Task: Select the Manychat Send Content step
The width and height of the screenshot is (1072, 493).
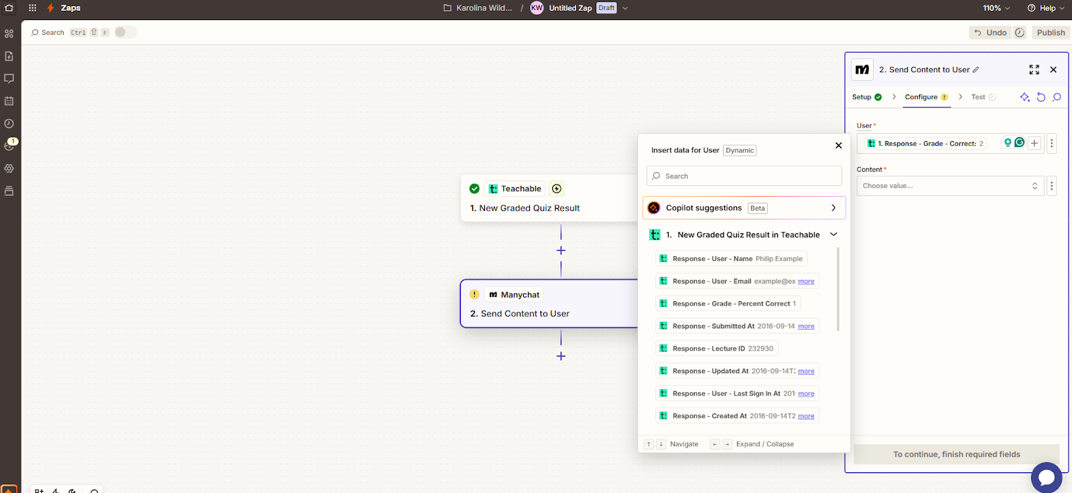Action: pyautogui.click(x=549, y=304)
